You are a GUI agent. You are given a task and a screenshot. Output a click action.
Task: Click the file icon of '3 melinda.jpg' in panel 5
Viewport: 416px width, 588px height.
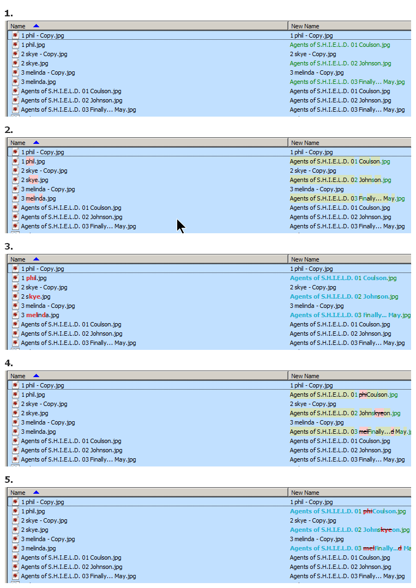coord(15,548)
